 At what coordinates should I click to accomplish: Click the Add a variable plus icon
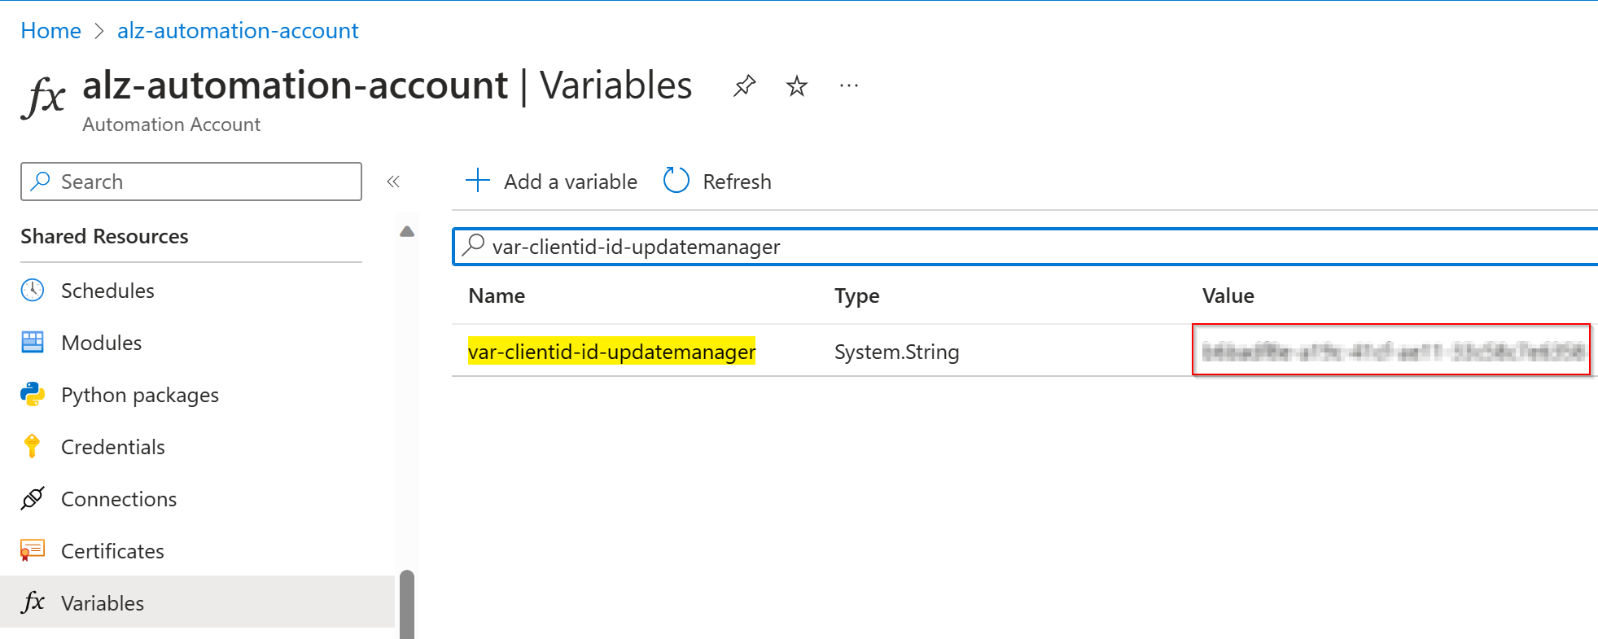(478, 181)
